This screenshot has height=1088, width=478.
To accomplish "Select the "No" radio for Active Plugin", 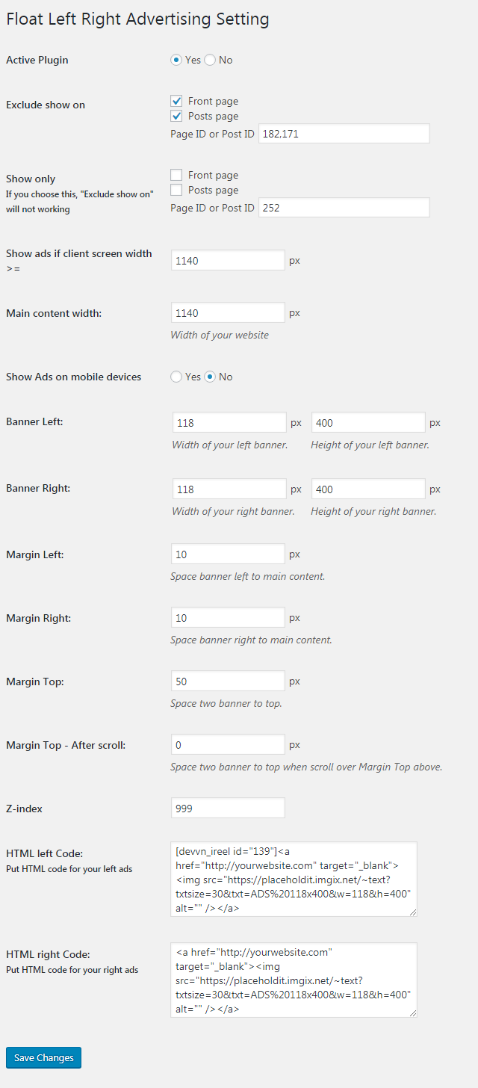I will pos(210,60).
